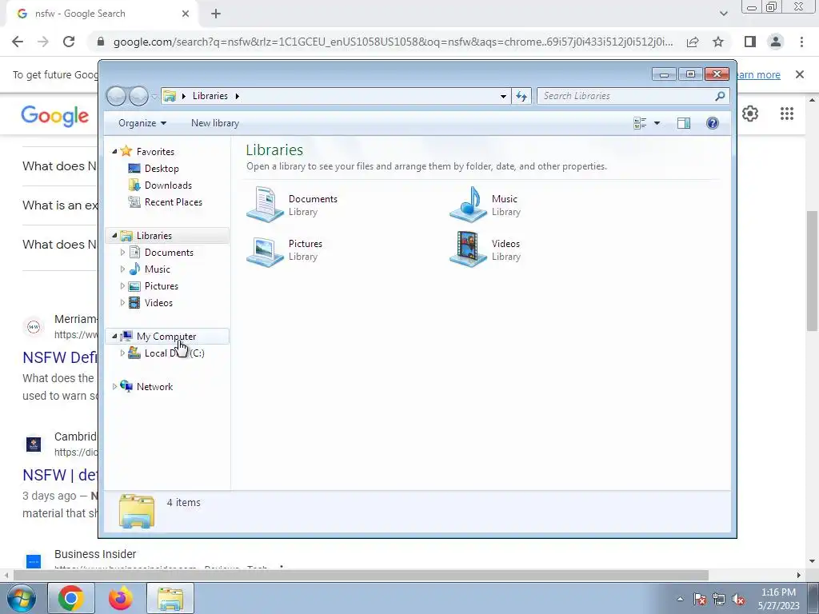The image size is (819, 614).
Task: Click the Explorer Forward navigation button
Action: [138, 96]
